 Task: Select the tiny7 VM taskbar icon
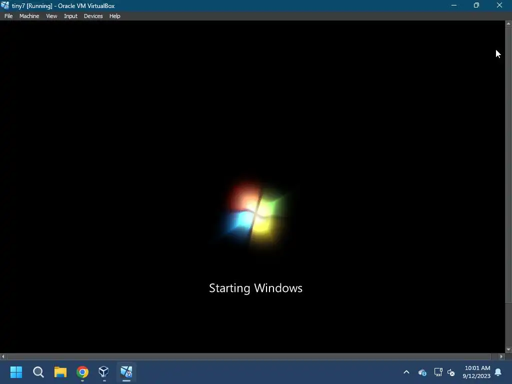pyautogui.click(x=126, y=372)
